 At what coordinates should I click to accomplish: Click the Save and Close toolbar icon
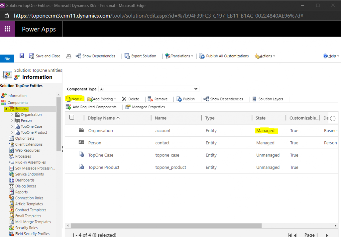[x=32, y=56]
